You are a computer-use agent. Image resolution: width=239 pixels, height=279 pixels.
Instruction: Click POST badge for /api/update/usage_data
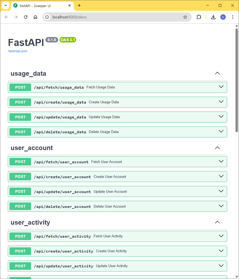click(x=20, y=117)
